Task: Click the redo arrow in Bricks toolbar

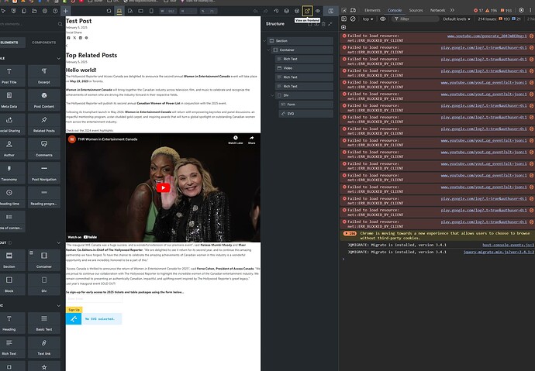Action: tap(265, 11)
